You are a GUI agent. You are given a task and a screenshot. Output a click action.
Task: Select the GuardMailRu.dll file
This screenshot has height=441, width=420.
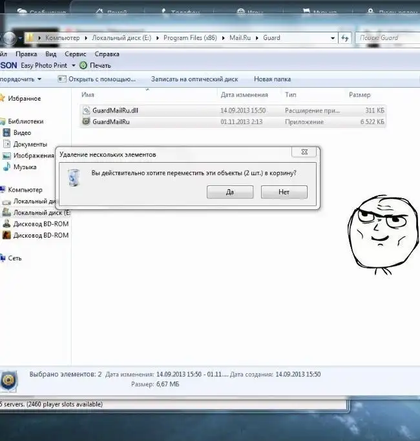point(115,110)
